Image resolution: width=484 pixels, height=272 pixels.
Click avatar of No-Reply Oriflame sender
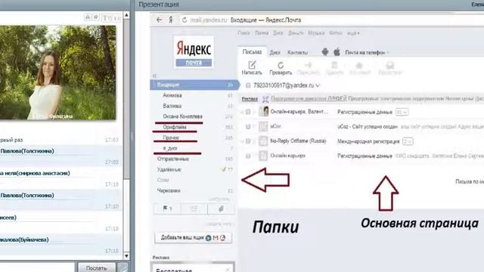[x=263, y=141]
